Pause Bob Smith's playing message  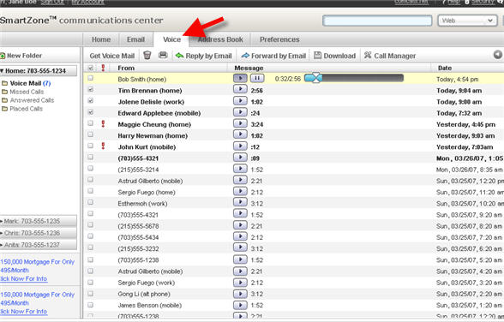click(x=257, y=78)
